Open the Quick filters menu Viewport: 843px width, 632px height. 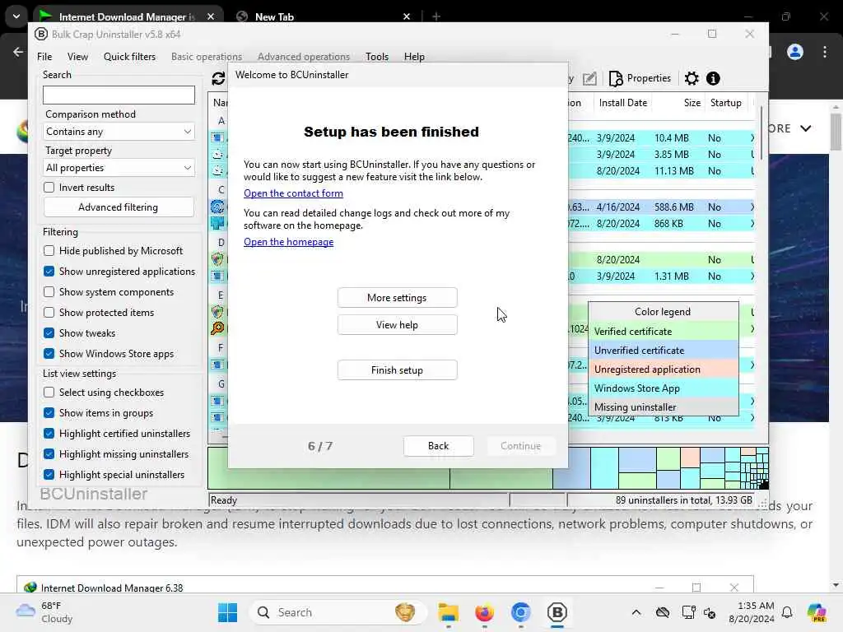pos(129,57)
